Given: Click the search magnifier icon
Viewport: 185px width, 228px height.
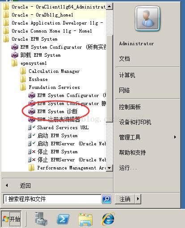Looking at the screenshot, I should point(106,199).
